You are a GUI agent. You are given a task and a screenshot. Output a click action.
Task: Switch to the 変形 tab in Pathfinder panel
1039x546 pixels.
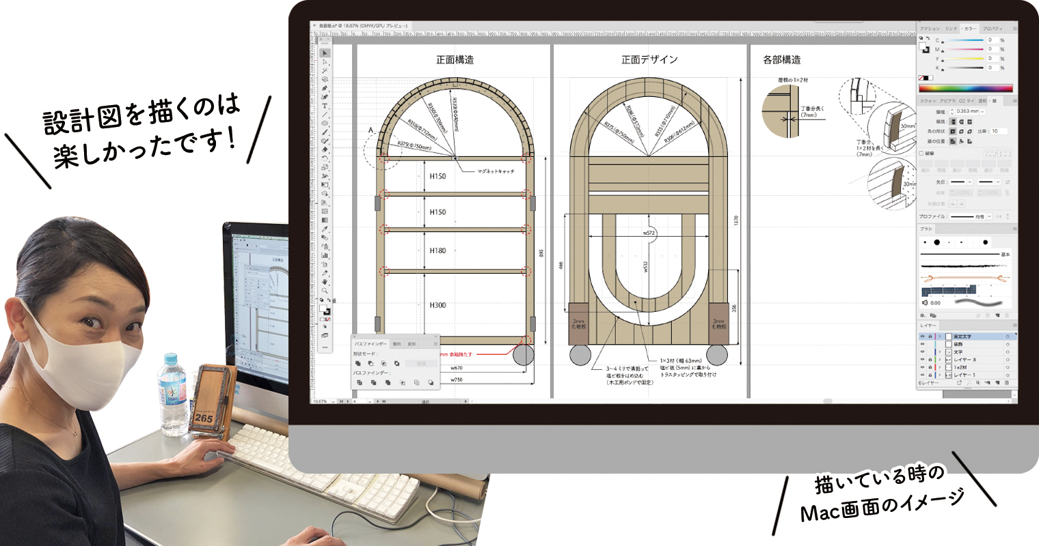[x=411, y=344]
